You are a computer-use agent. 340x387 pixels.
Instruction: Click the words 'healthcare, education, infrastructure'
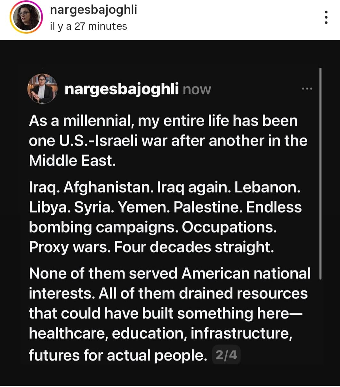click(160, 334)
